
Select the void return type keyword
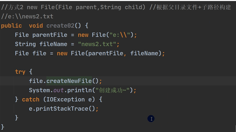[x=36, y=26]
